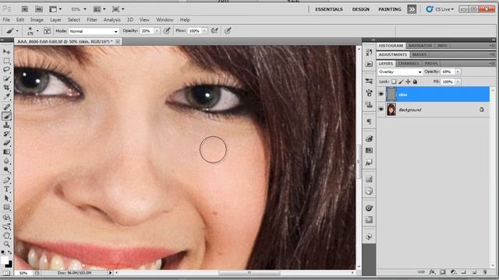Select the Zoom tool
The image size is (499, 280).
tap(6, 244)
